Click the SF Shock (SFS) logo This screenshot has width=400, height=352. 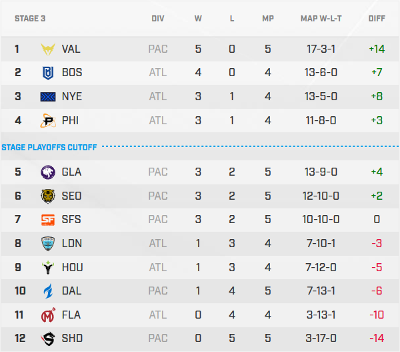[x=49, y=219]
